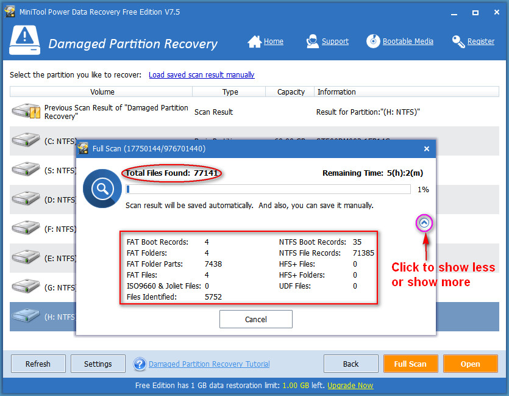Start the orange Full Scan button

[411, 364]
